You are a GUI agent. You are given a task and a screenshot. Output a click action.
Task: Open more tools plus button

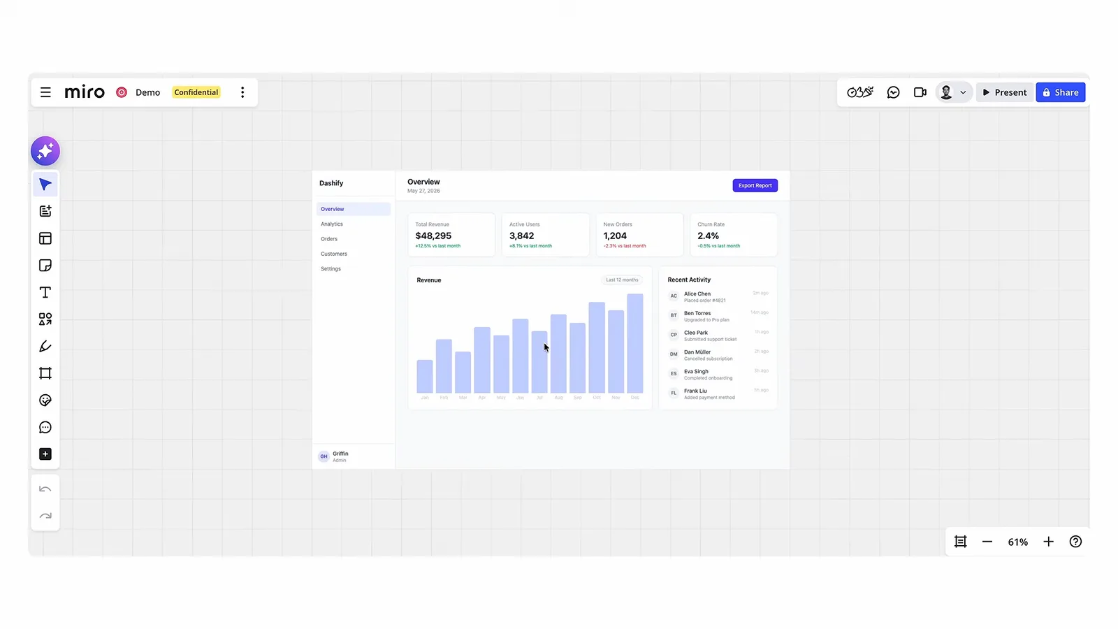click(x=45, y=454)
